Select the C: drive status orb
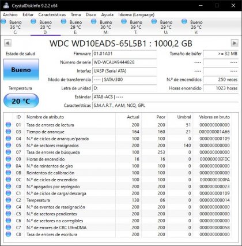The width and height of the screenshot is (242, 246). click(3, 21)
